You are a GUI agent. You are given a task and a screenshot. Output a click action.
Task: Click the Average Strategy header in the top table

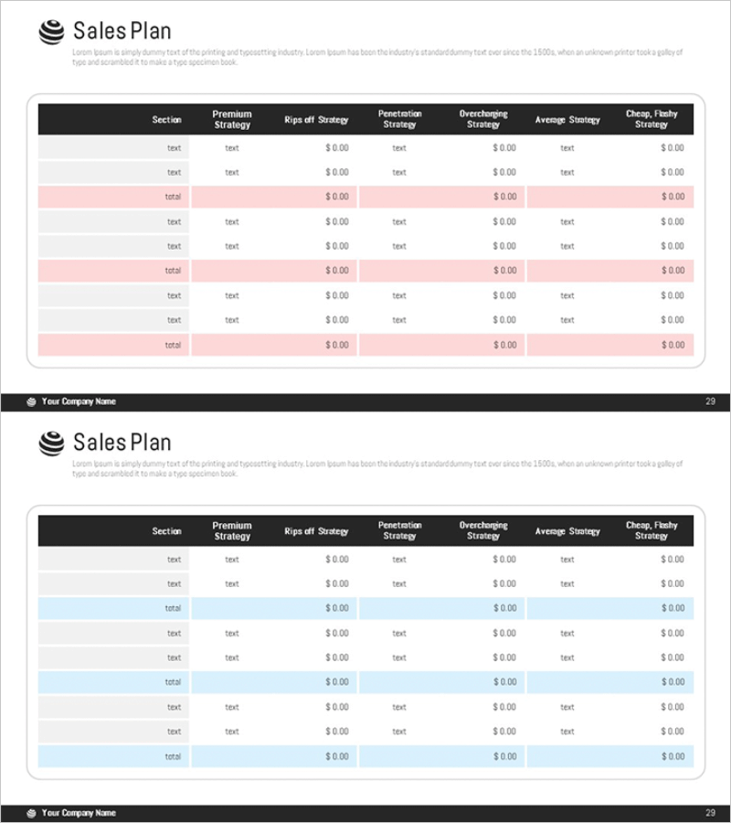click(567, 120)
